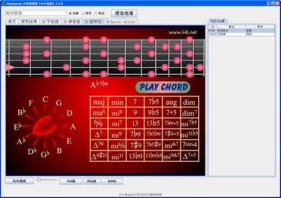Choose the dim chord type cell
Image resolution: width=281 pixels, height=198 pixels.
189,102
